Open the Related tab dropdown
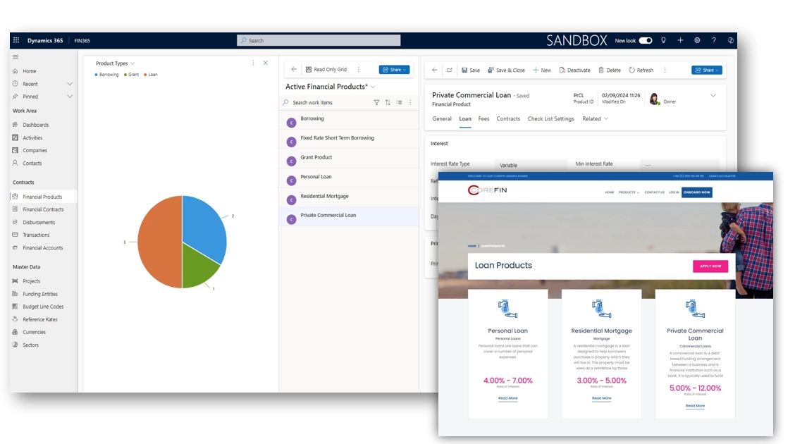The image size is (795, 444). 596,118
